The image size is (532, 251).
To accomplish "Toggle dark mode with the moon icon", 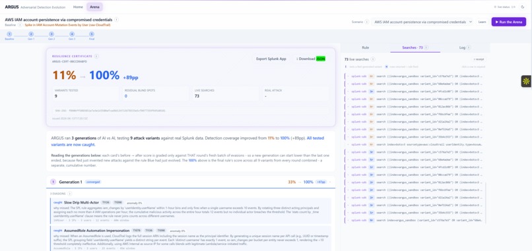I will coord(523,7).
